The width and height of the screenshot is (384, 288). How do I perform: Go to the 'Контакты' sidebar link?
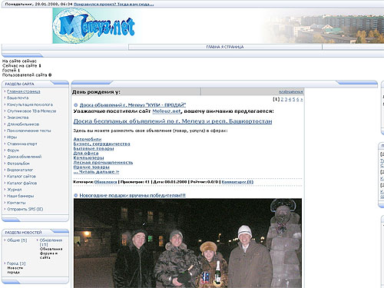pos(16,203)
